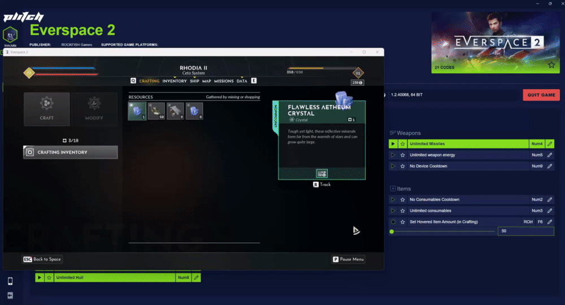This screenshot has width=565, height=305.
Task: Edit hotkey for Unlimited Hull pencil icon
Action: point(196,278)
